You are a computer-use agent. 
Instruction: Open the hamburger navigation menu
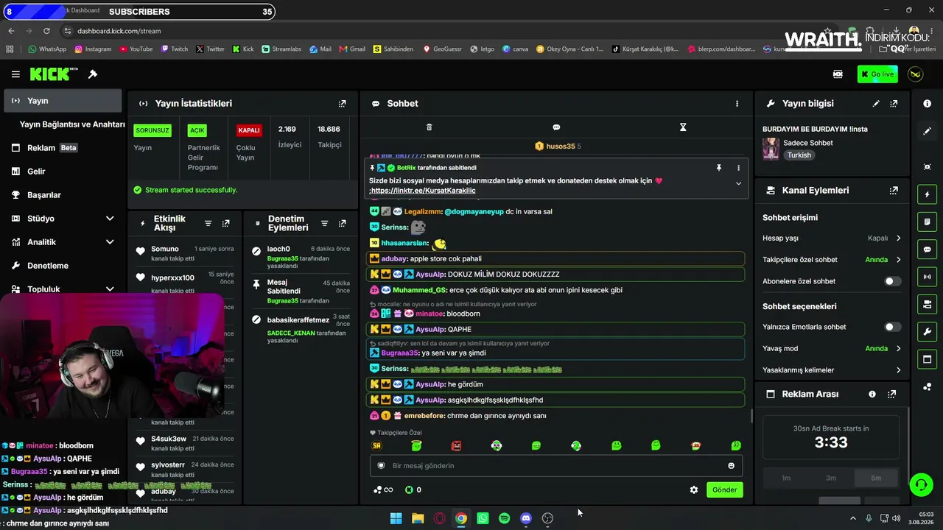[15, 74]
